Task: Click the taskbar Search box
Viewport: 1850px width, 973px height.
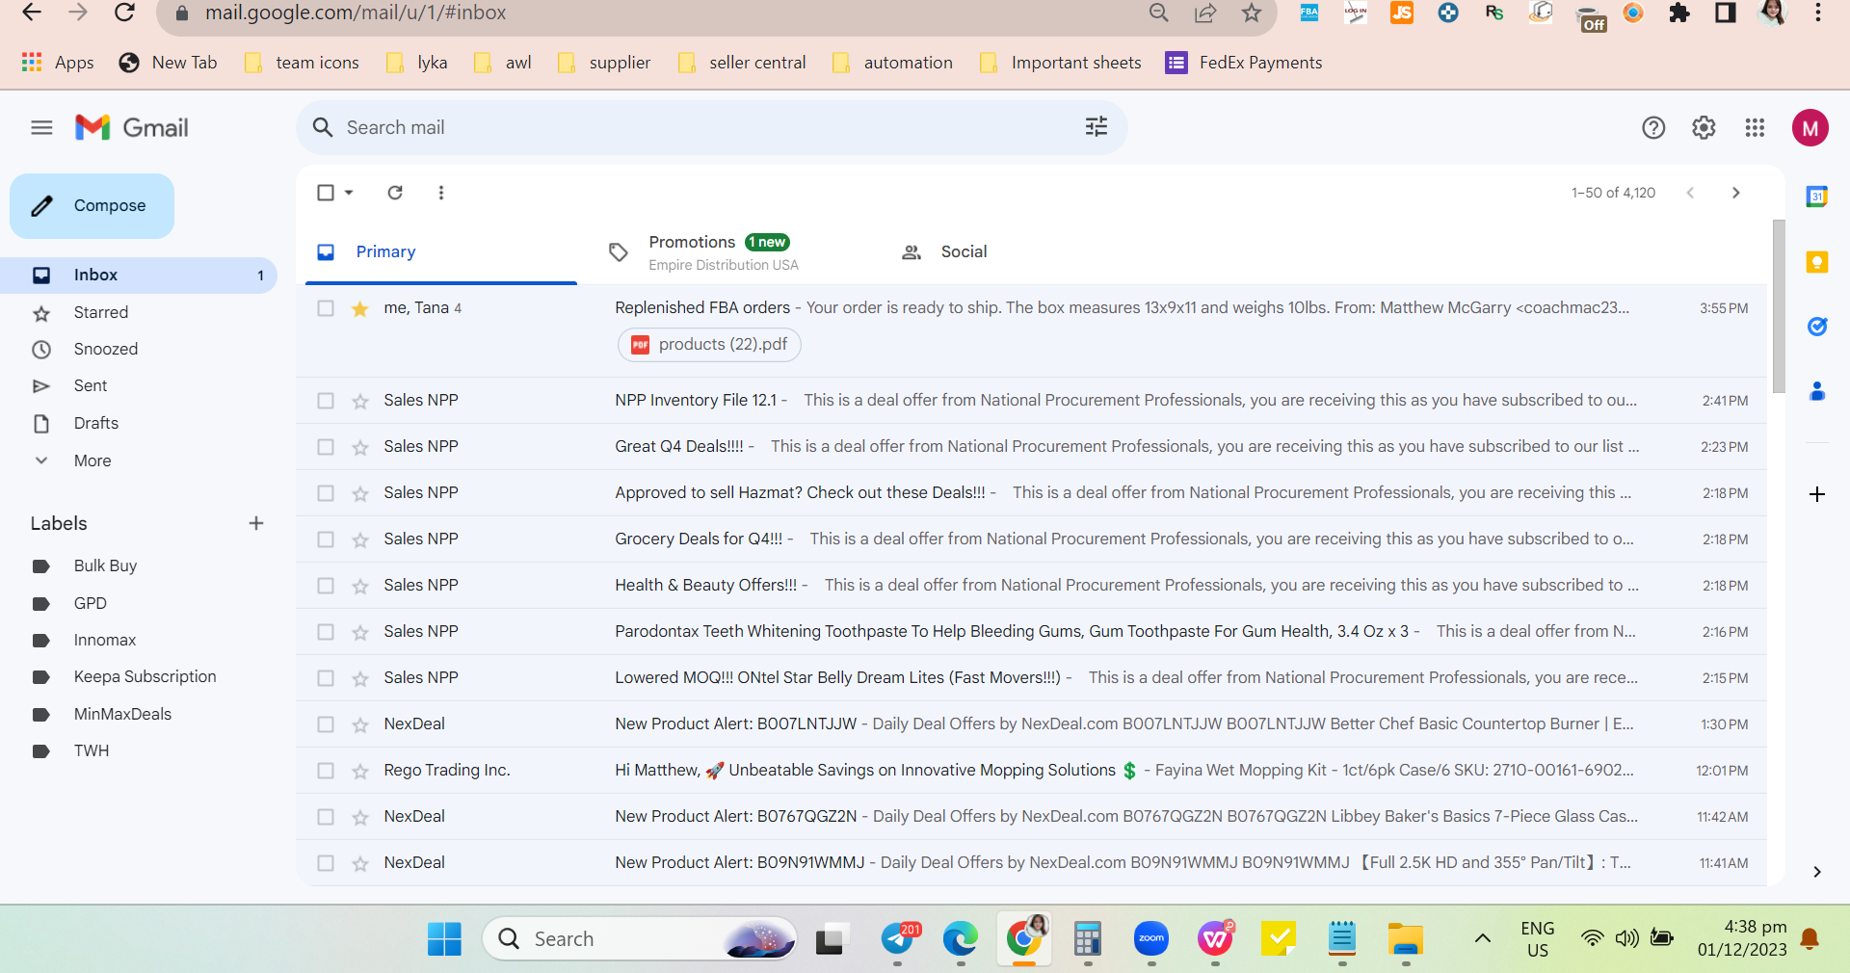Action: pos(640,938)
